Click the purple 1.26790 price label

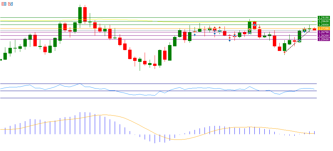point(323,32)
